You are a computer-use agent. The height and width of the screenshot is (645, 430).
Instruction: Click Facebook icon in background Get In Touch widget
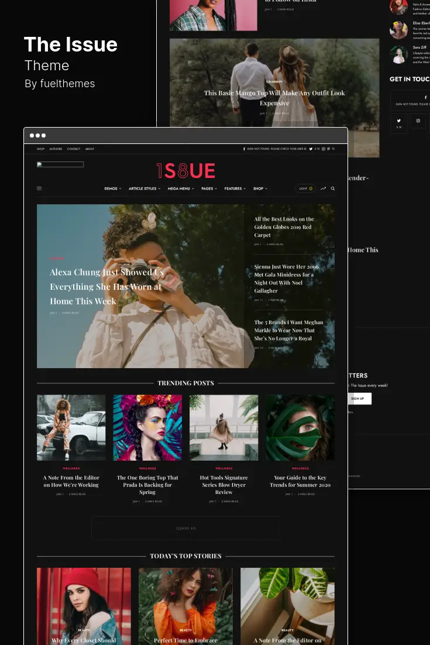point(425,98)
